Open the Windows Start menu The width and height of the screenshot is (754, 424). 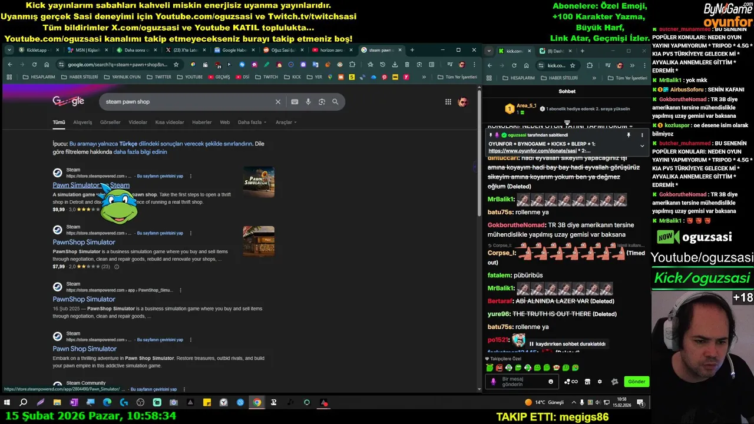tap(7, 403)
